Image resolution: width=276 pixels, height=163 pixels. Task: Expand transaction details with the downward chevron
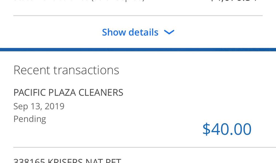pyautogui.click(x=169, y=32)
